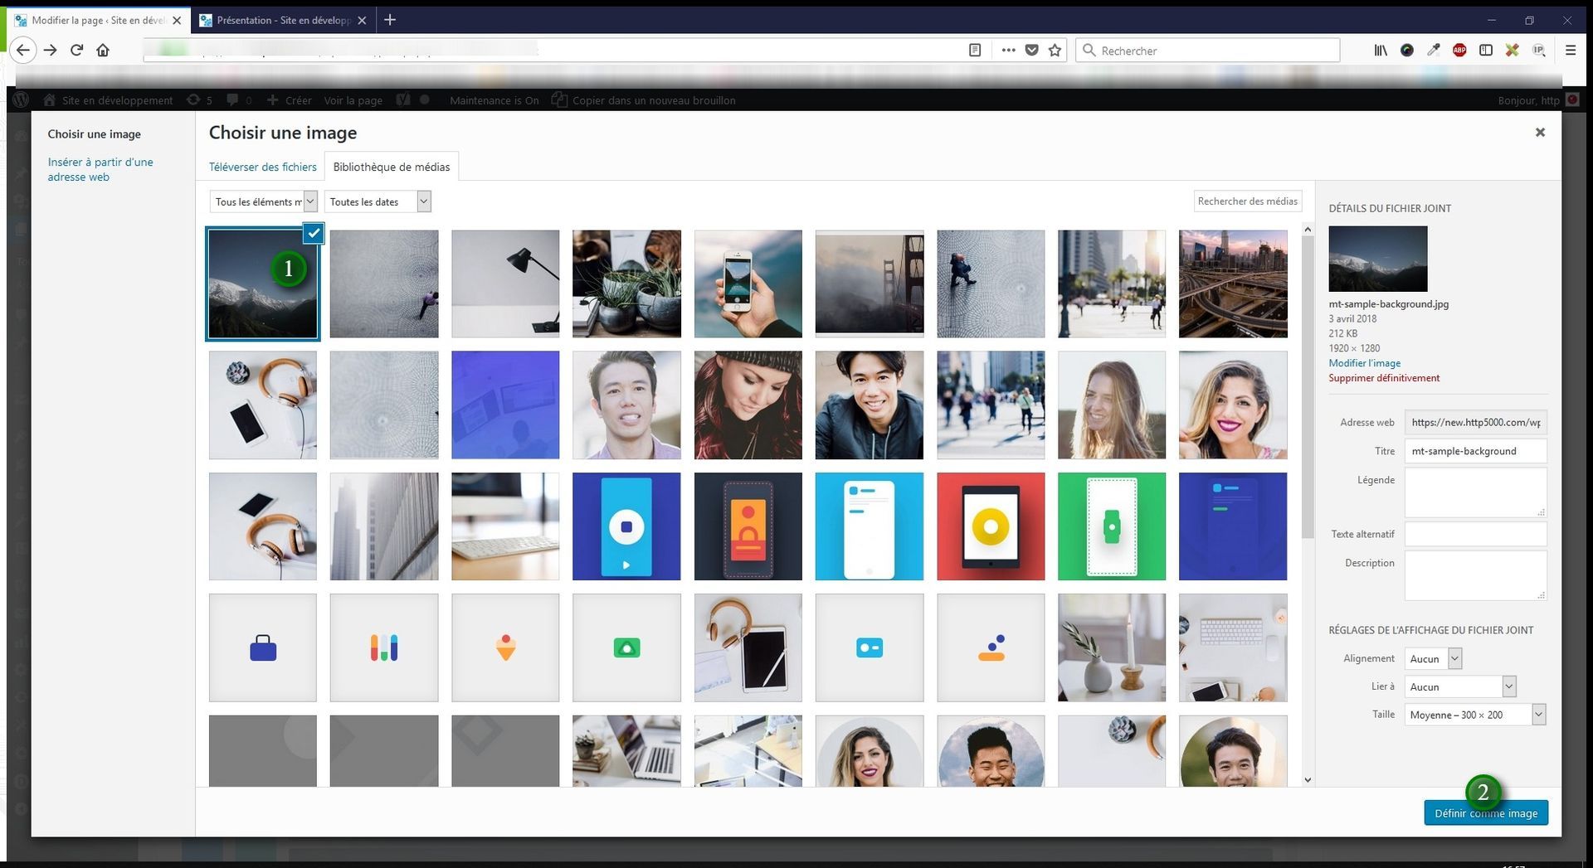The image size is (1593, 868).
Task: Close the Choisir une image dialog
Action: 1540,132
